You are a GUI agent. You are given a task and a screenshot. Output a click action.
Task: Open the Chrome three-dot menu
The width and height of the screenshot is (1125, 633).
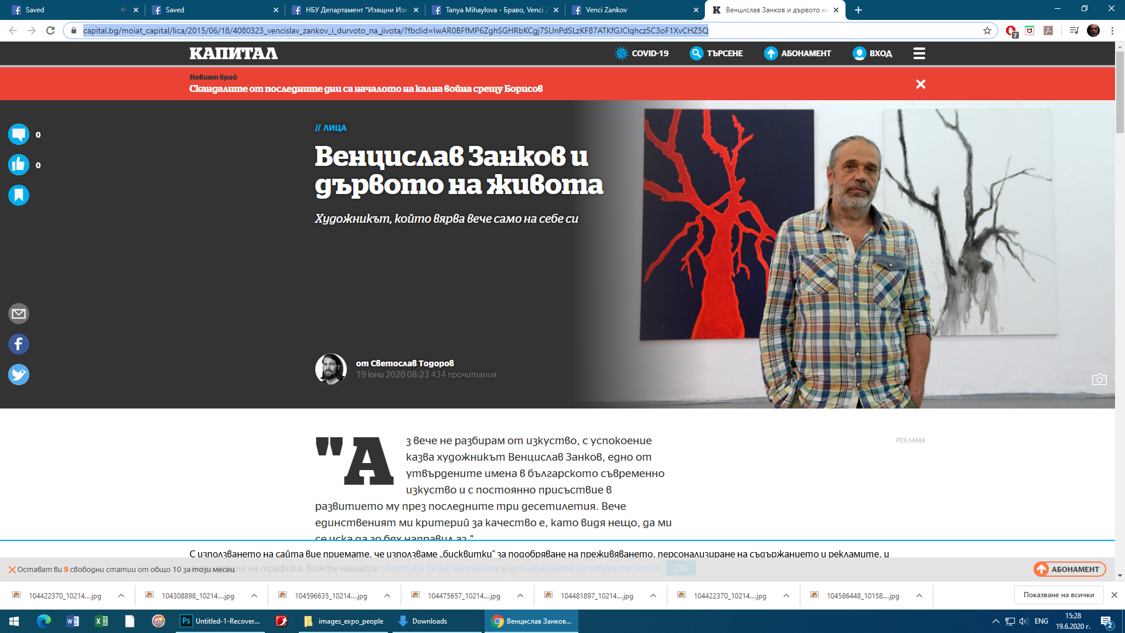pos(1113,30)
